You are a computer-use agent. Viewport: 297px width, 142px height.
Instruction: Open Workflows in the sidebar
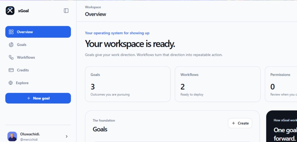(x=38, y=57)
